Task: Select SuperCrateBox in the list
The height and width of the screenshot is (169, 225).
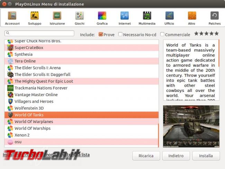Action: [x=81, y=48]
